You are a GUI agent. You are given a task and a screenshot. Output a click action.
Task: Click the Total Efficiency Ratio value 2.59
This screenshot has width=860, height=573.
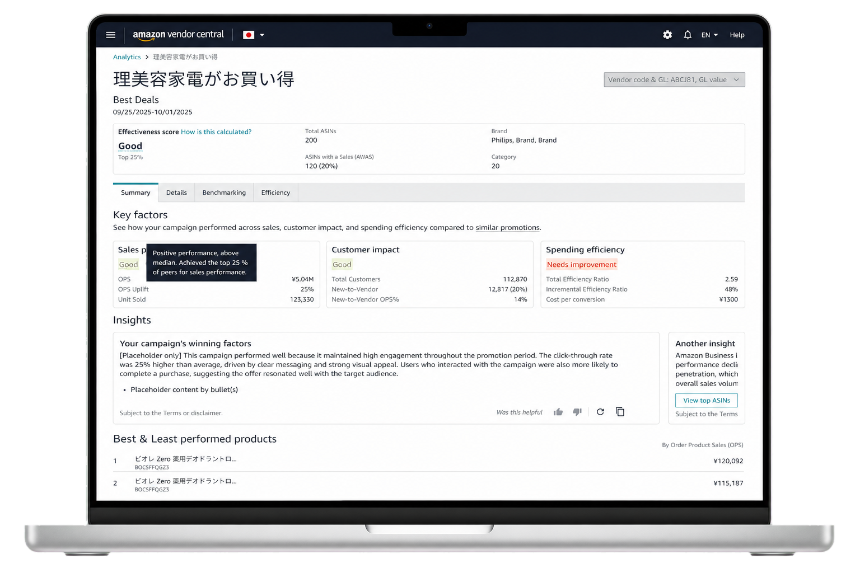tap(731, 279)
